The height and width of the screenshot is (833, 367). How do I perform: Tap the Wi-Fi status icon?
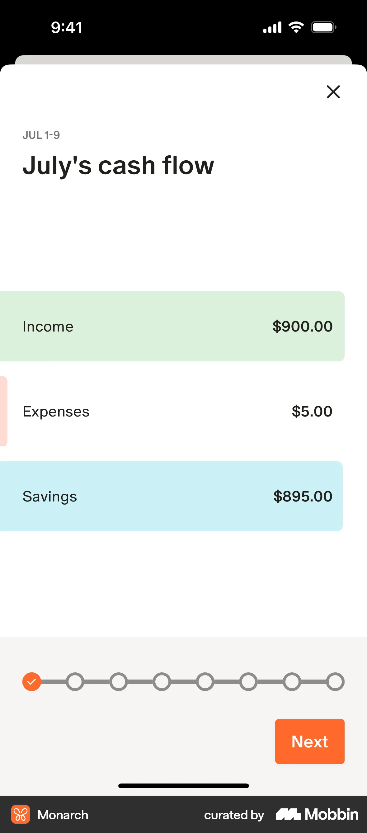(296, 27)
